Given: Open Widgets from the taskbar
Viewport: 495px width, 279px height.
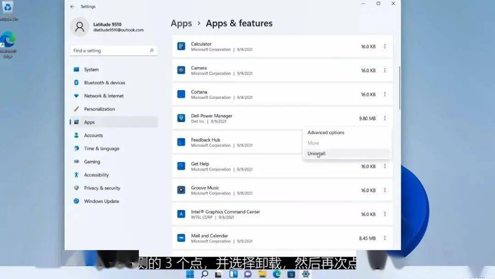Looking at the screenshot, I should [x=234, y=274].
